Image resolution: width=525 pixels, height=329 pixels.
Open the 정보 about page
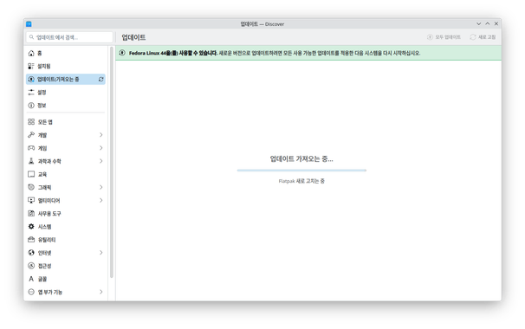[x=66, y=106]
